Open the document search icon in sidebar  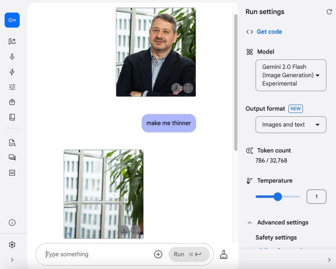[12, 143]
